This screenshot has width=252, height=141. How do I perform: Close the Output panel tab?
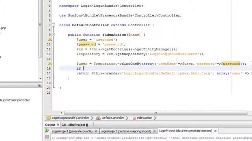click(x=58, y=125)
